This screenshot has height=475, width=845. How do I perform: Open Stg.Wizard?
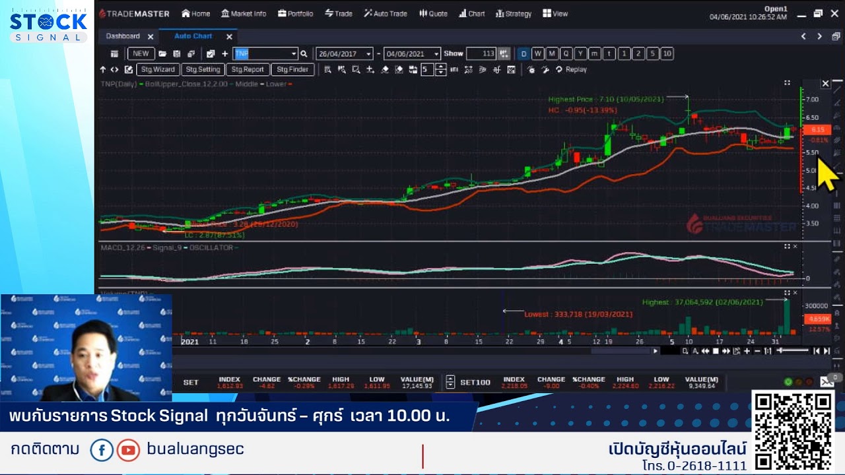pos(158,69)
